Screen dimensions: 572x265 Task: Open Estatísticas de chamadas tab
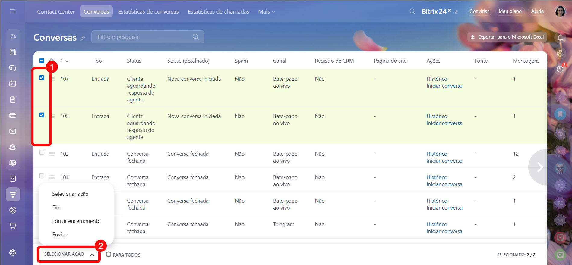pos(218,11)
